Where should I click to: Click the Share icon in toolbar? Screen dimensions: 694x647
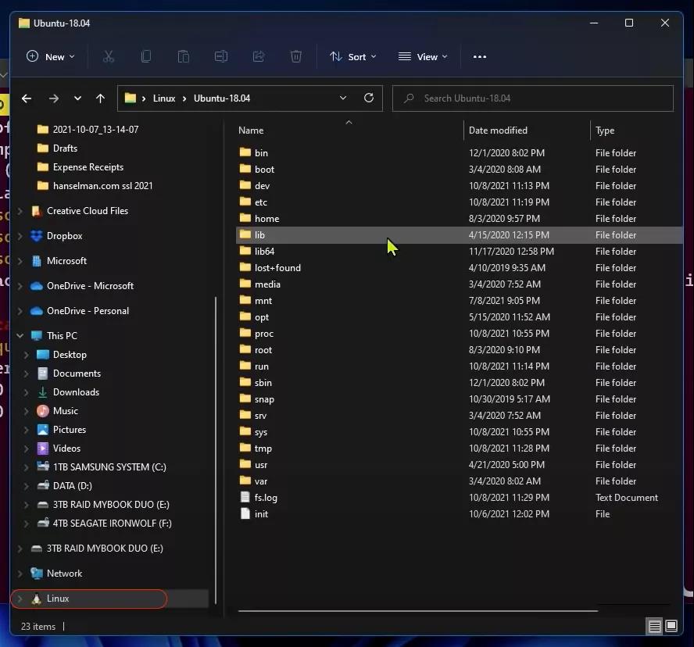(259, 56)
